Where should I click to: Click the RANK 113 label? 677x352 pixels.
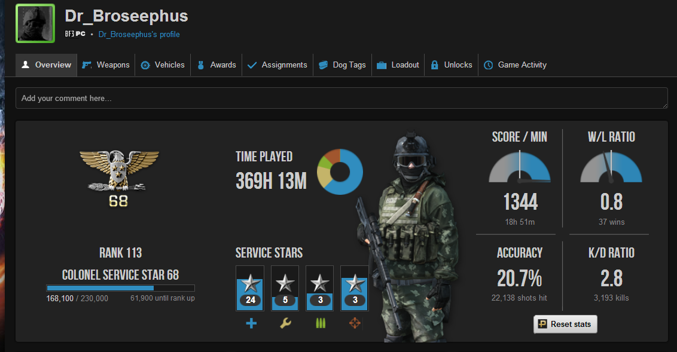point(120,253)
